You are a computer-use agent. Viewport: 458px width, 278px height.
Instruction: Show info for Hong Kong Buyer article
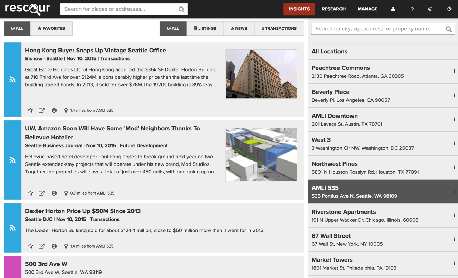click(x=54, y=110)
